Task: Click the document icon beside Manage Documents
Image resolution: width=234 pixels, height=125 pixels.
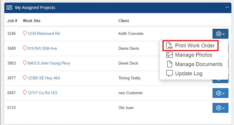Action: pyautogui.click(x=169, y=64)
